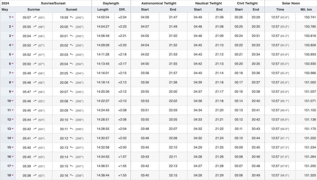The width and height of the screenshot is (317, 180).
Task: Select the Daylength column group header
Action: (111, 3)
